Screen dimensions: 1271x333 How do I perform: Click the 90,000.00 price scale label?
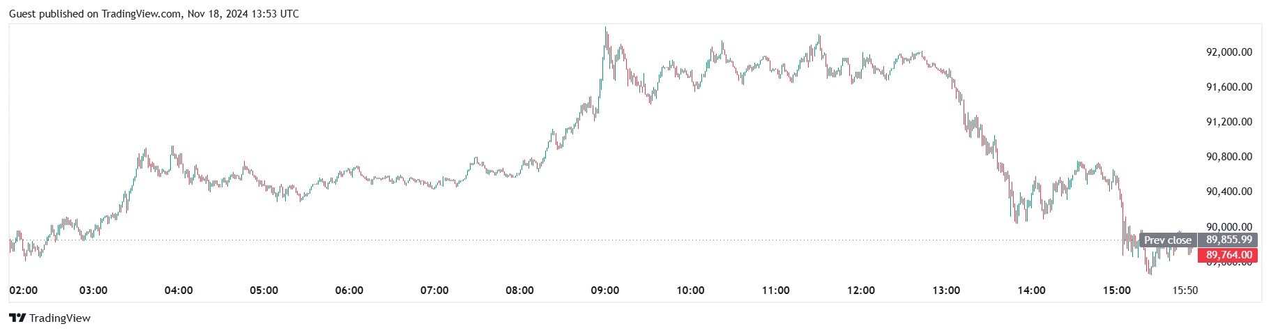[1228, 226]
